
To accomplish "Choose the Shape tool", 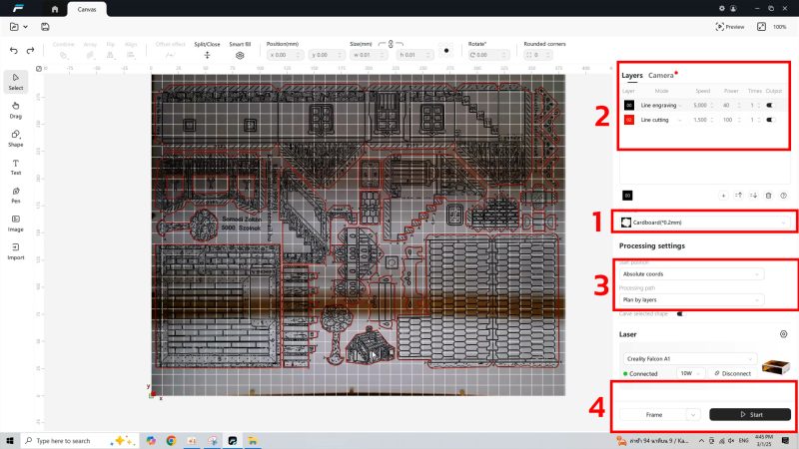I will coord(16,138).
